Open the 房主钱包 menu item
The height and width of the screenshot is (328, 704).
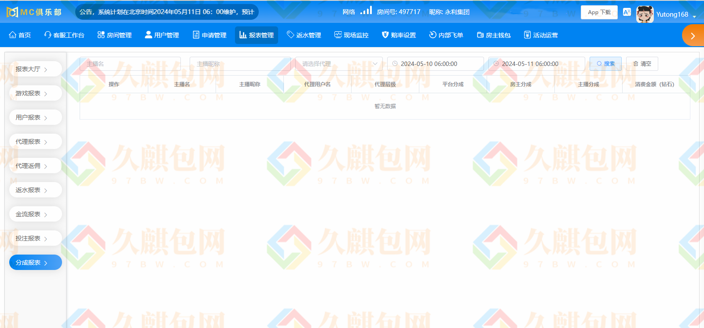tap(494, 35)
